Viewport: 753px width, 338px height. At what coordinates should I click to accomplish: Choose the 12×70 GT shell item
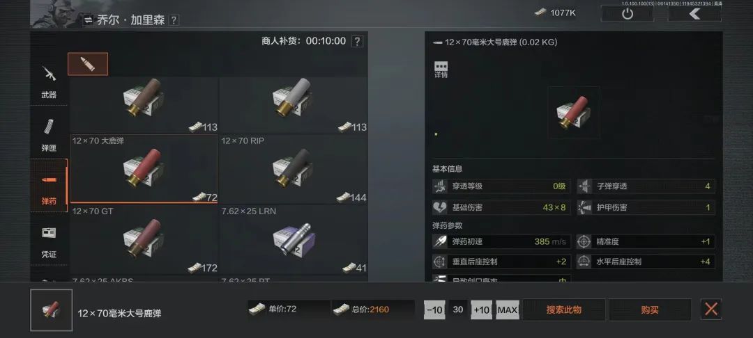144,239
